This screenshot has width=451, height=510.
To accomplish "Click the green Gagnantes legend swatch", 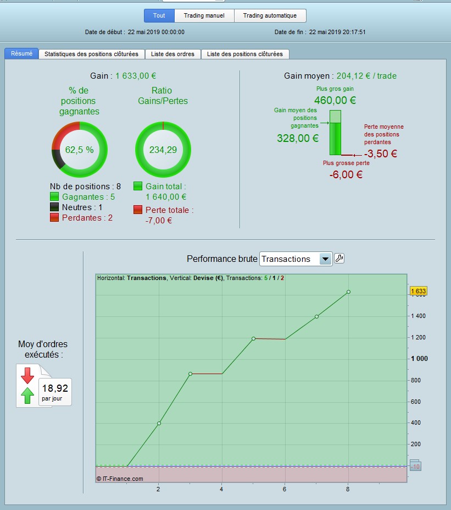I will [54, 196].
